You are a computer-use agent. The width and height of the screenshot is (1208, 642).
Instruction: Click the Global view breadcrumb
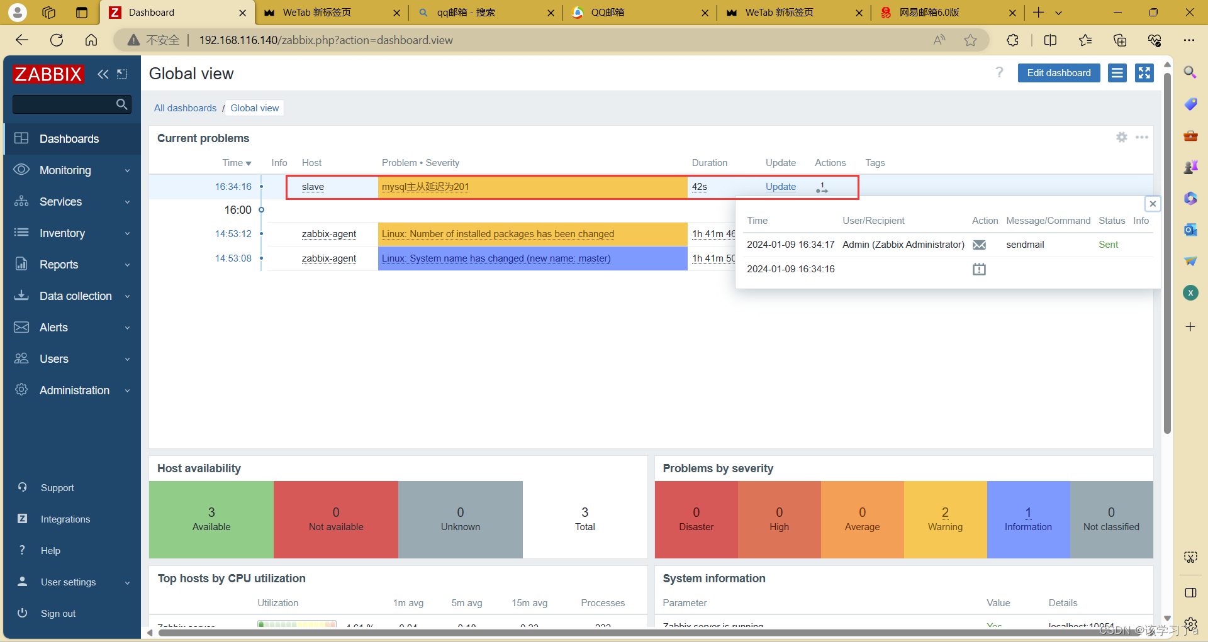[x=255, y=108]
